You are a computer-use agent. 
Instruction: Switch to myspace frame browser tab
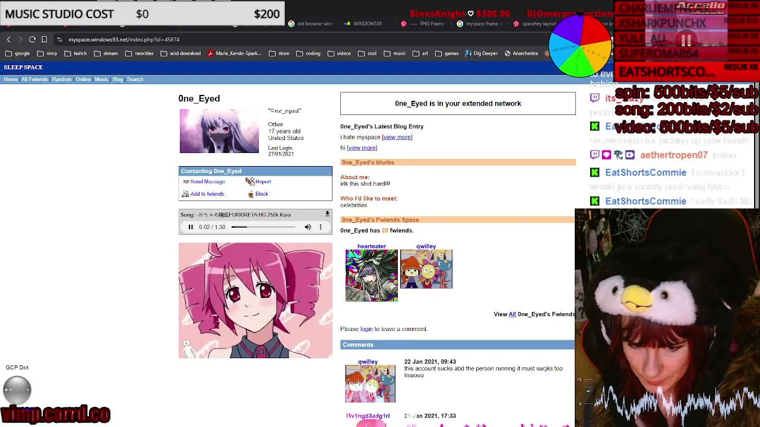(480, 24)
